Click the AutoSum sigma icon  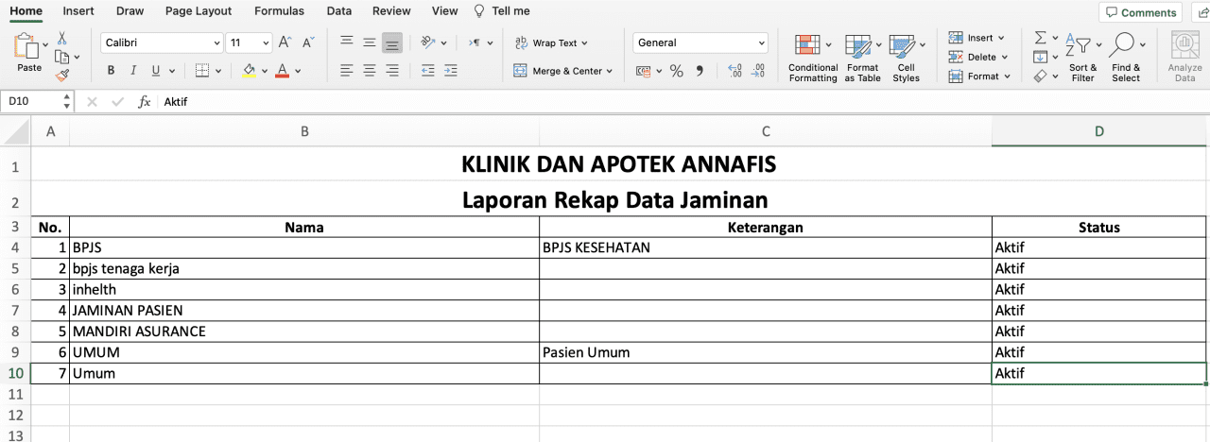[x=1041, y=38]
